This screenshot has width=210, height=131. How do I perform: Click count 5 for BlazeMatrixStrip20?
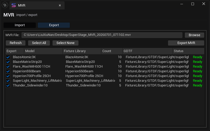pos(120,62)
